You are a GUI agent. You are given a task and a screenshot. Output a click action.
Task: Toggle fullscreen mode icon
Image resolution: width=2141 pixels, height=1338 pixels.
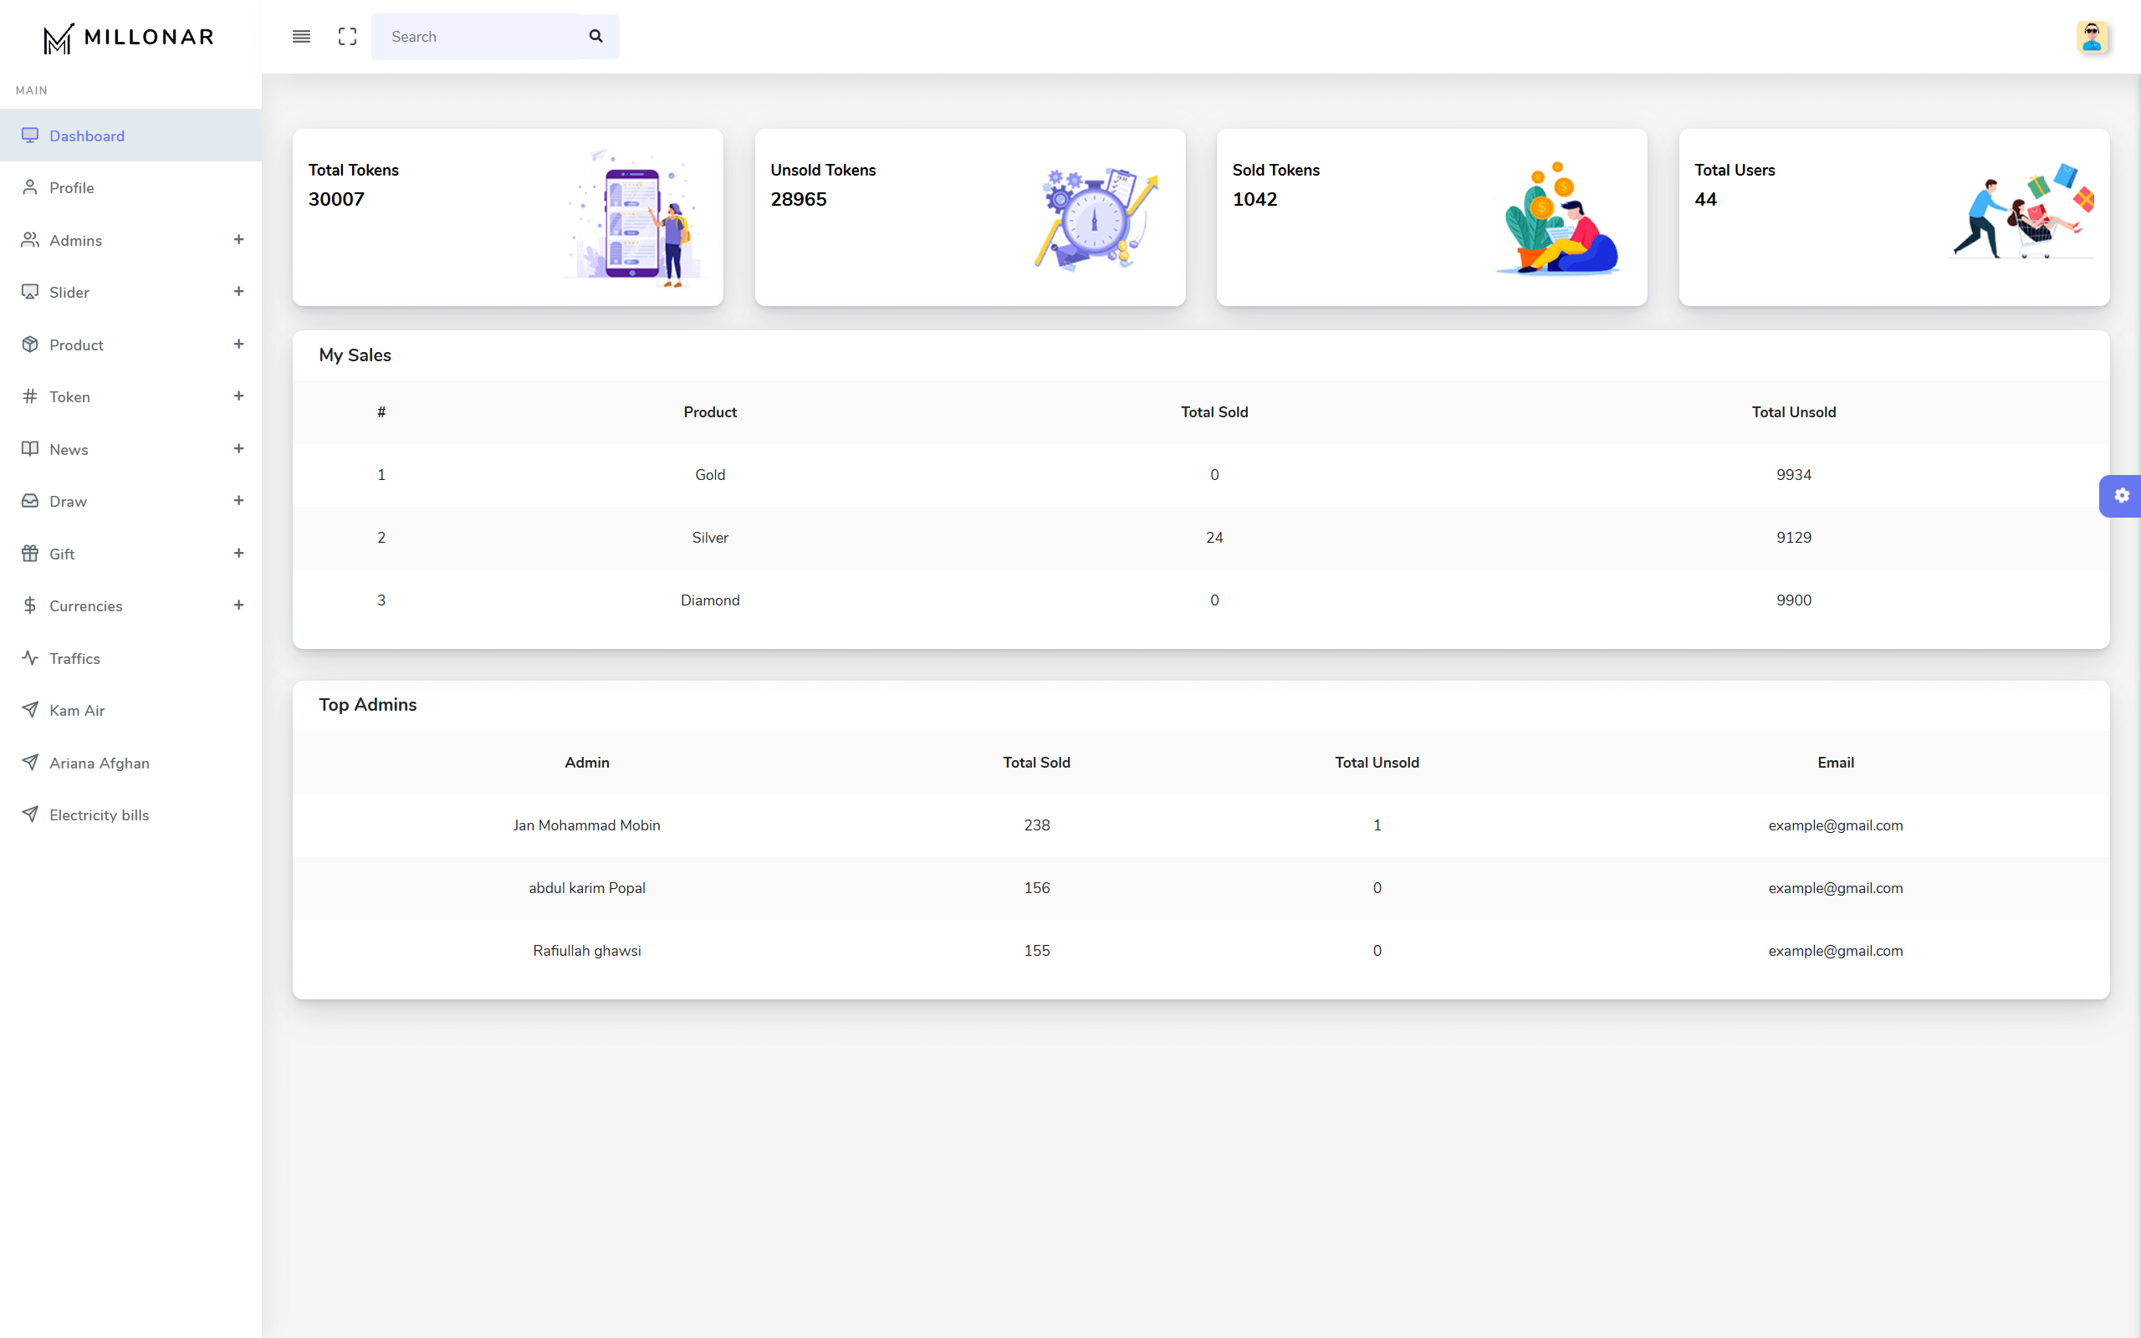pyautogui.click(x=348, y=36)
